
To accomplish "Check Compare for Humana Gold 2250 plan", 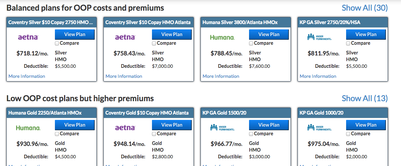I will (x=57, y=134).
